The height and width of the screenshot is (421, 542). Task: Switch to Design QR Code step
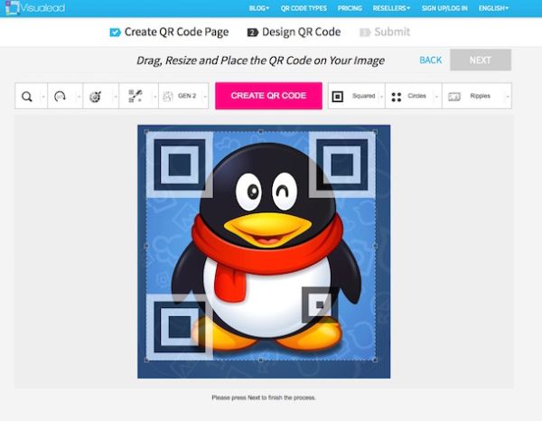[x=293, y=33]
